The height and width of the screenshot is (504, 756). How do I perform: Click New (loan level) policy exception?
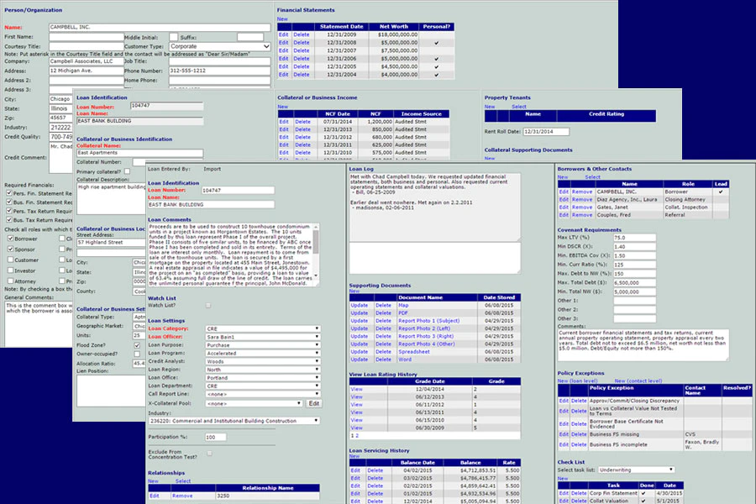(577, 381)
